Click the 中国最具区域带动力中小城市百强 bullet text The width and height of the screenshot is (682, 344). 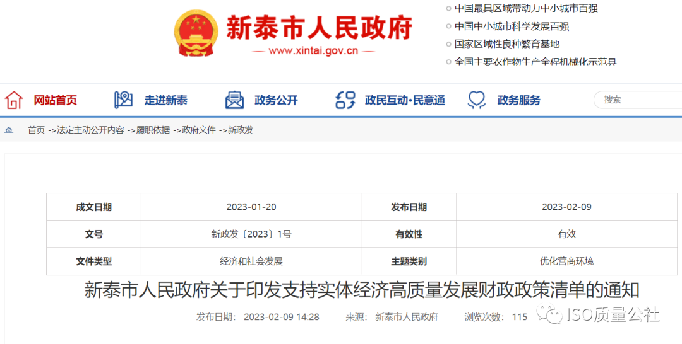(526, 8)
